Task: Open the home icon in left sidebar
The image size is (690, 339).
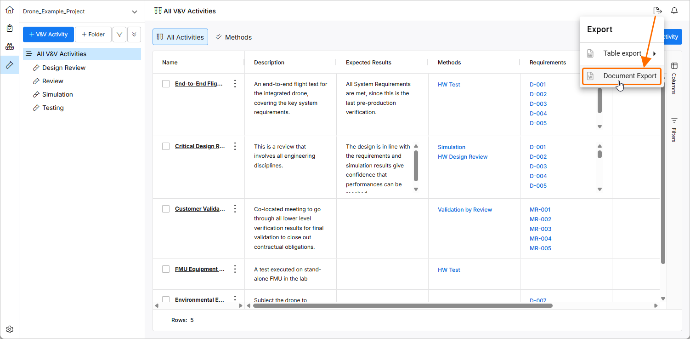Action: (10, 10)
